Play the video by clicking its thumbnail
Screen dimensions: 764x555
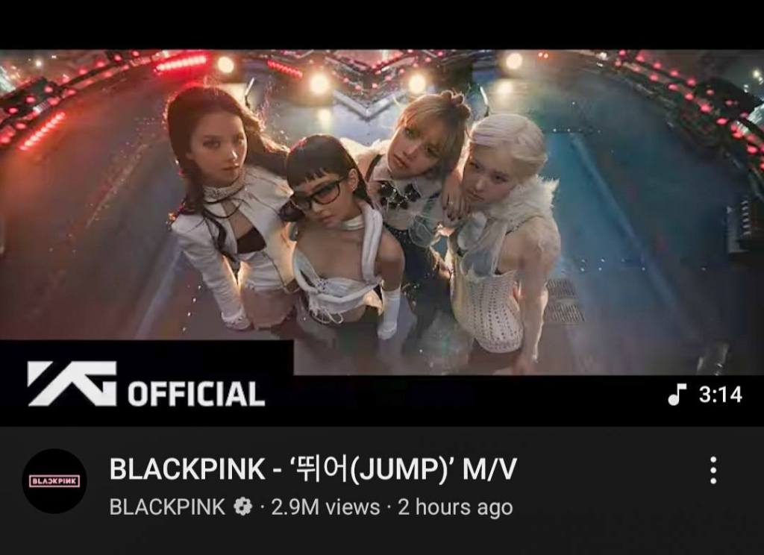[382, 238]
